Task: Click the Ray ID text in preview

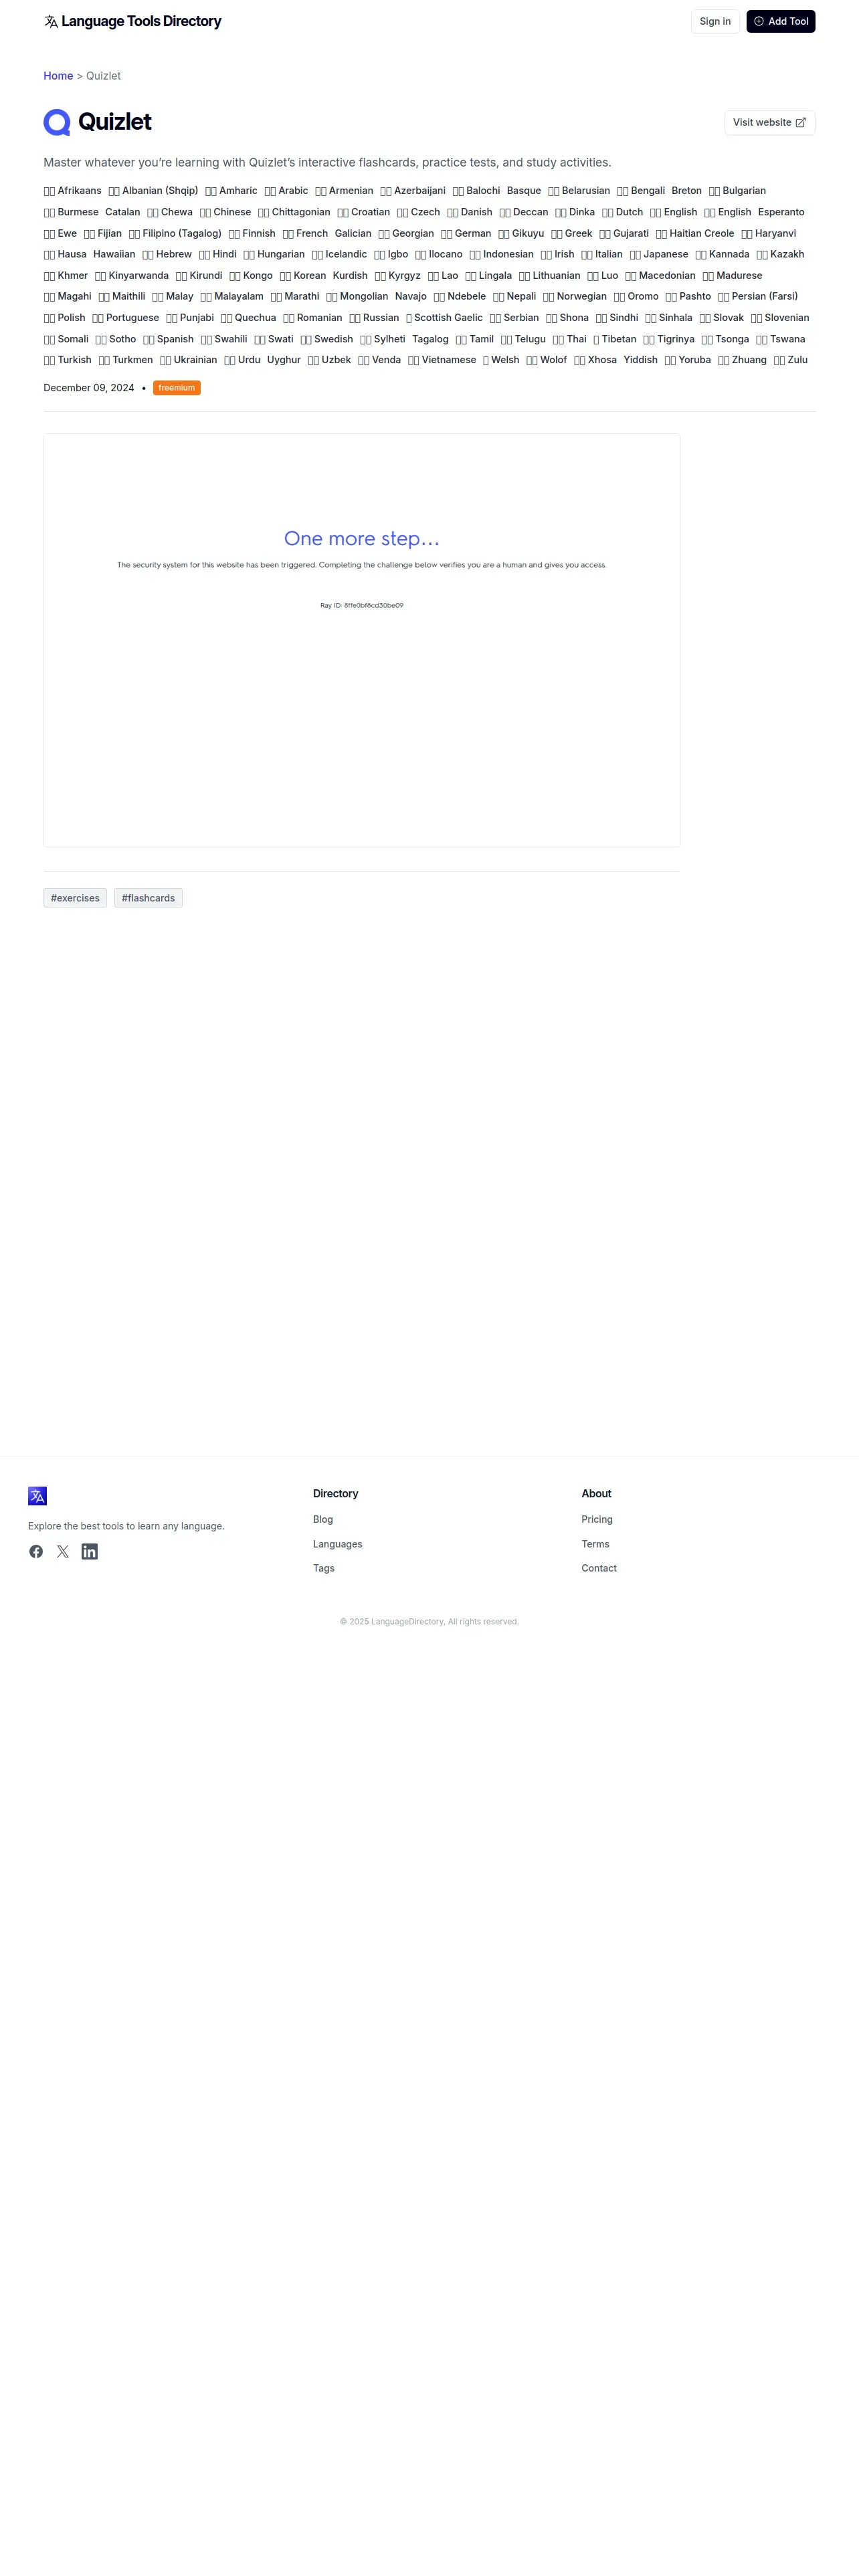Action: click(x=362, y=606)
